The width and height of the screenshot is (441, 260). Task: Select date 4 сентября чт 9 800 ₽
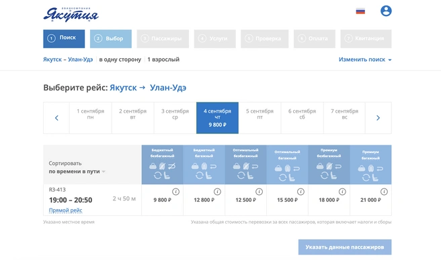click(x=217, y=118)
